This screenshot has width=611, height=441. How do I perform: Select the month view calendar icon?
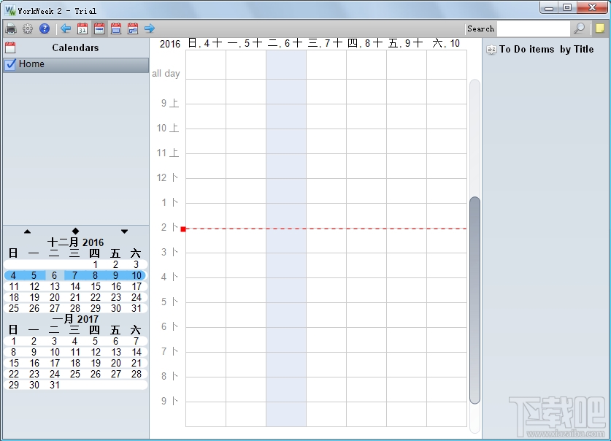point(116,28)
